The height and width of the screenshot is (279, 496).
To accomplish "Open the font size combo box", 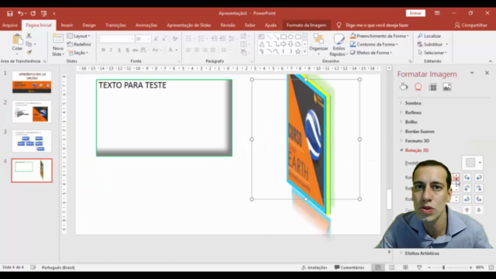I will [x=143, y=39].
